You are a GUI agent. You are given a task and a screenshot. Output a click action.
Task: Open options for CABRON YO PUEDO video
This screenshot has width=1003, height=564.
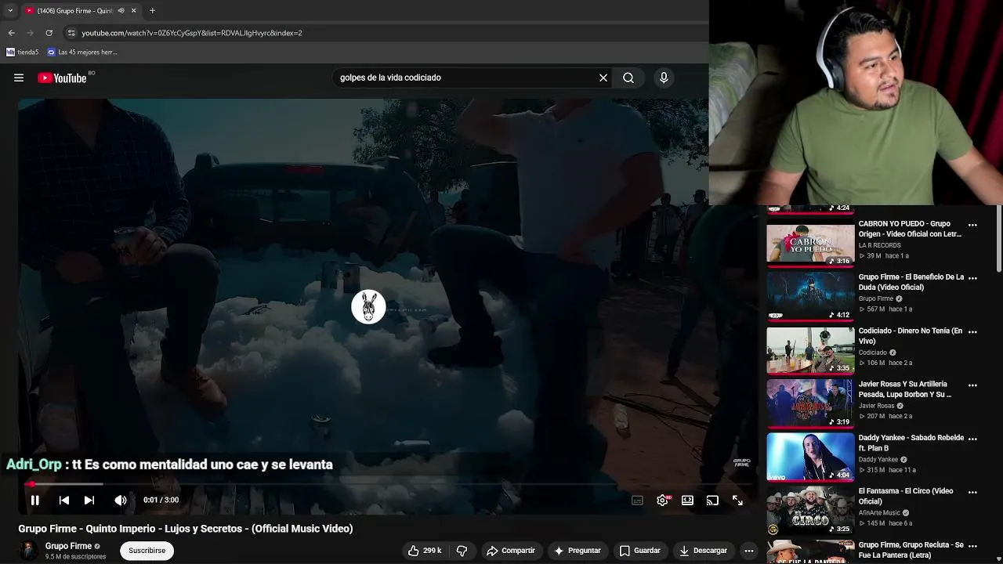pos(972,225)
